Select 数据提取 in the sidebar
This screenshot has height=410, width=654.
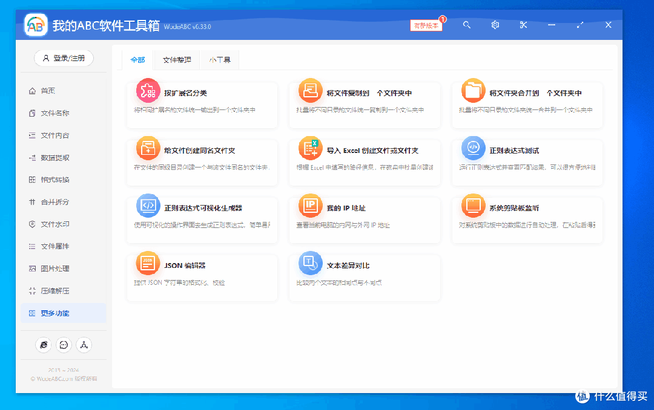(x=64, y=157)
